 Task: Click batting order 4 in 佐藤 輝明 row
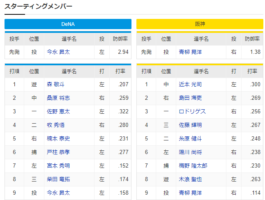(x=146, y=125)
